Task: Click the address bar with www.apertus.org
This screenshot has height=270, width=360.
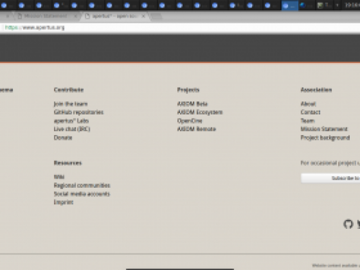Action: (x=180, y=28)
